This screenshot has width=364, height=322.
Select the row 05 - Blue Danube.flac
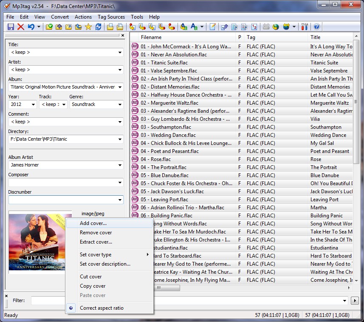coord(242,175)
